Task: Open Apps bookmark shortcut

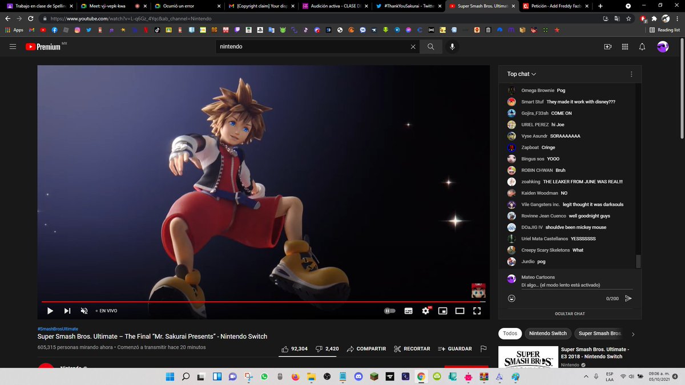Action: [14, 30]
